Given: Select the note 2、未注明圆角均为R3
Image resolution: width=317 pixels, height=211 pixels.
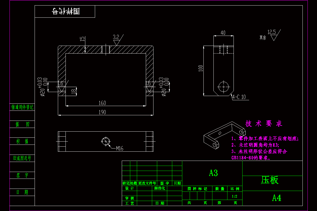Looking at the screenshot, I should point(255,145).
